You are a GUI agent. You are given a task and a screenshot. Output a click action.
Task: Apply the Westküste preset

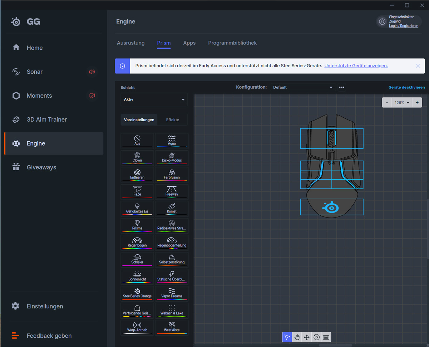click(172, 327)
